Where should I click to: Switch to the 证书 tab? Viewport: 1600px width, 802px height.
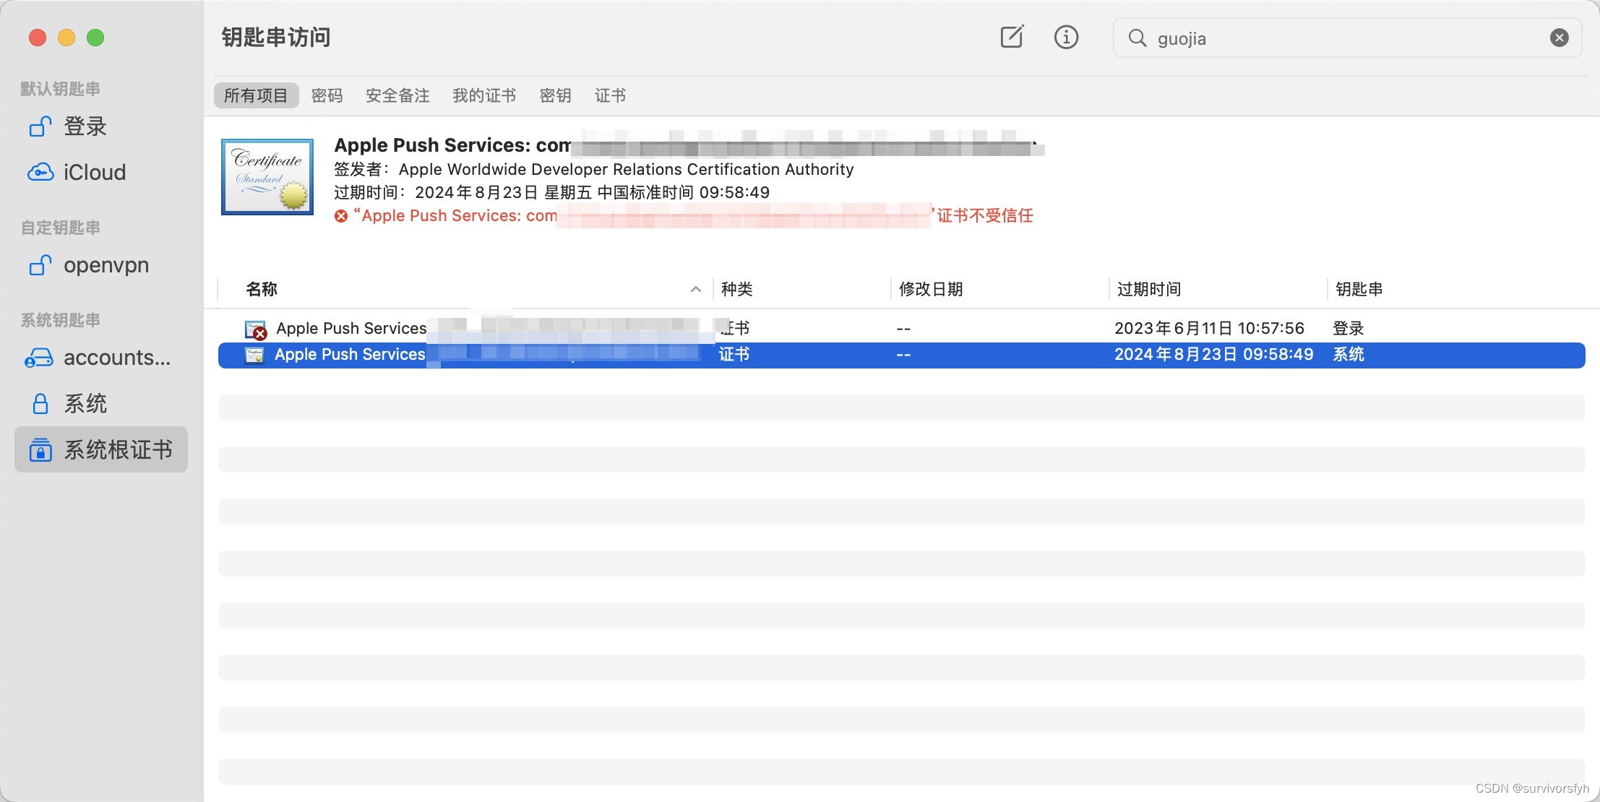click(610, 95)
